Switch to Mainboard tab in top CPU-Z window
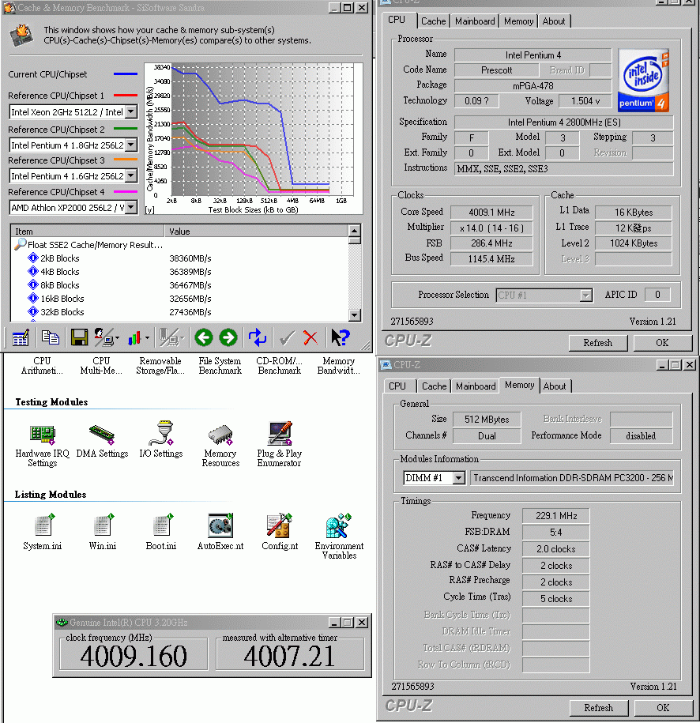 [x=475, y=21]
